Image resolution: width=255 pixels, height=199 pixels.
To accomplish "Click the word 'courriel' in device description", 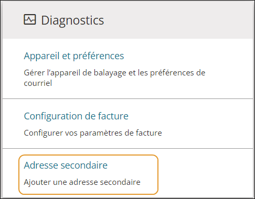I will pyautogui.click(x=38, y=83).
